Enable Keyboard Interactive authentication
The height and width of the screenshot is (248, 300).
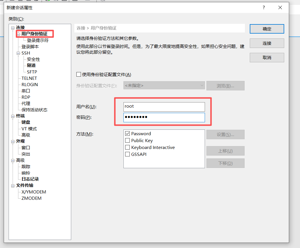pos(127,147)
